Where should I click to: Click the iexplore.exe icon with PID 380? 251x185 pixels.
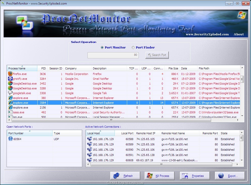(10, 98)
